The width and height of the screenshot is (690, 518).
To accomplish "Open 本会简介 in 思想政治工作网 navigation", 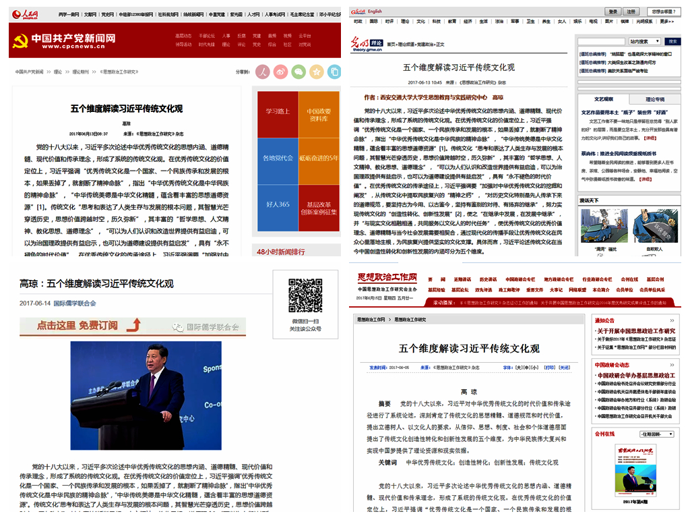I will [x=600, y=290].
